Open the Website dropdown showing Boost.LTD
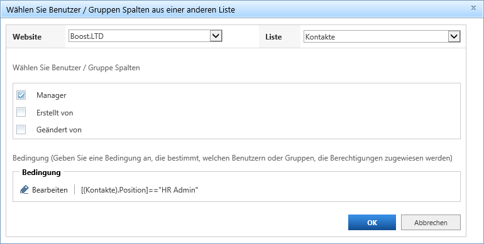 point(145,36)
